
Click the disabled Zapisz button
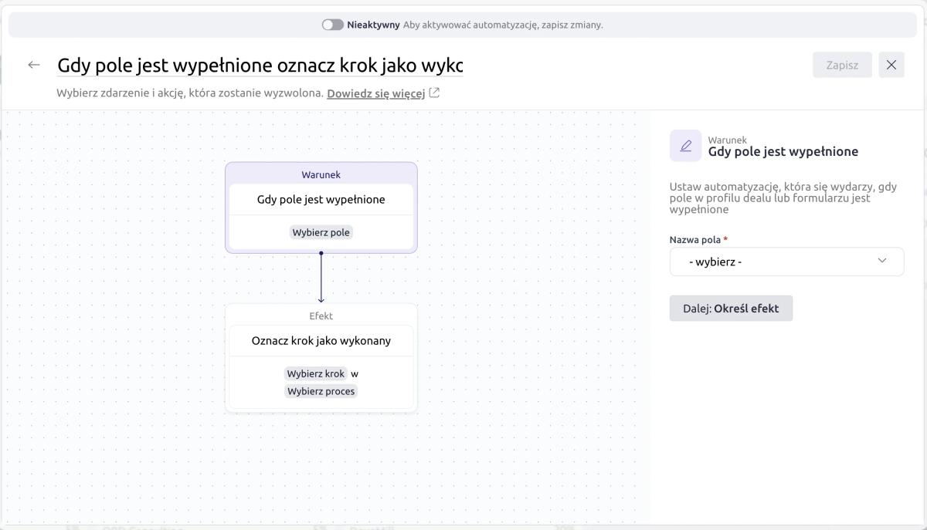(842, 65)
